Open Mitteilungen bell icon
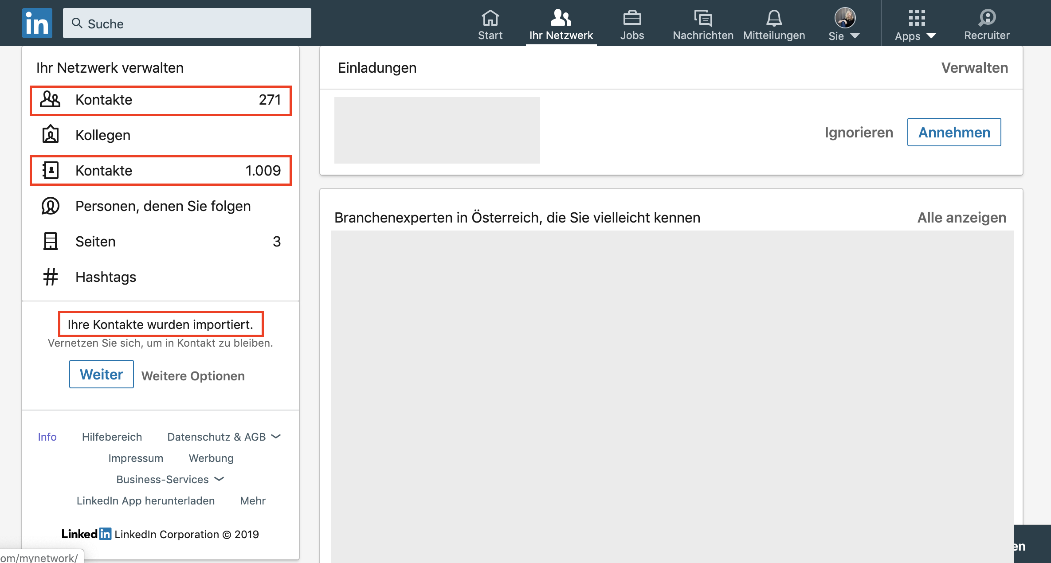Screen dimensions: 1051x563 (x=774, y=18)
